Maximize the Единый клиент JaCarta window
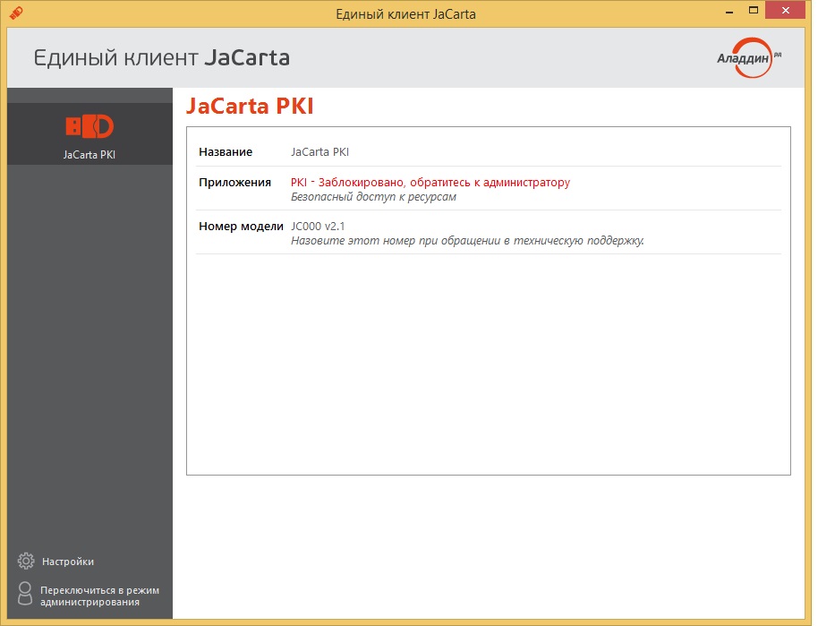Viewport: 818px width, 626px height. 754,12
